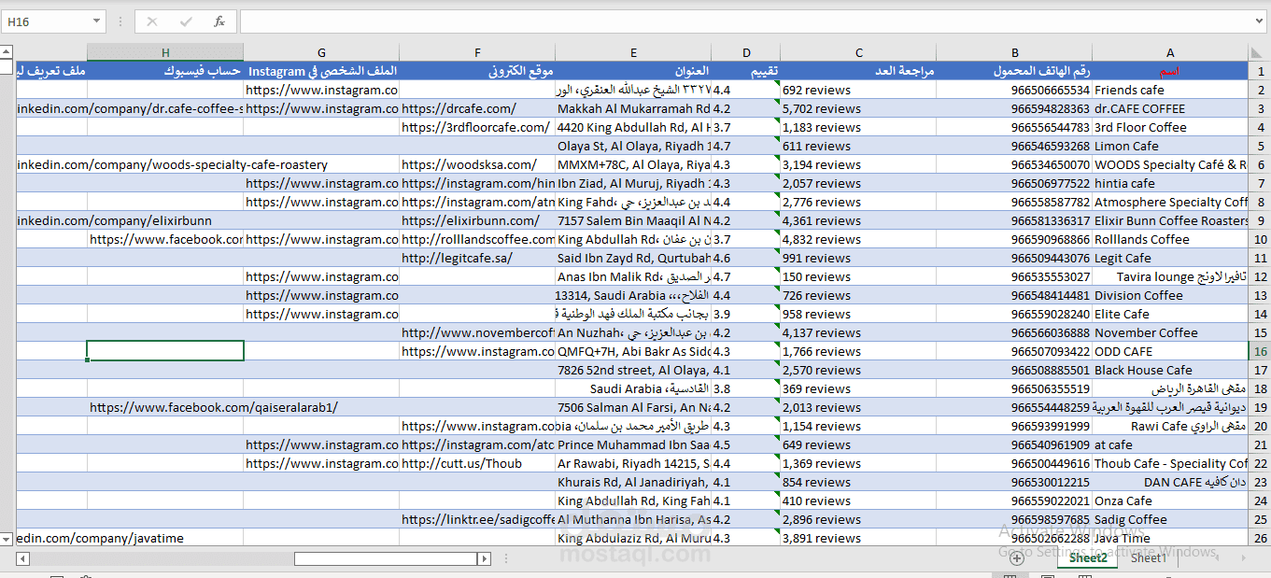Image resolution: width=1271 pixels, height=578 pixels.
Task: Click phone number 966502662288 cell
Action: coord(1015,538)
